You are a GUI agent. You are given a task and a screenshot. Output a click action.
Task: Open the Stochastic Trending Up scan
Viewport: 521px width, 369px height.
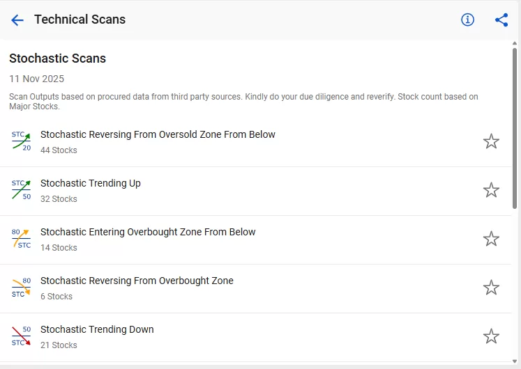coord(91,183)
